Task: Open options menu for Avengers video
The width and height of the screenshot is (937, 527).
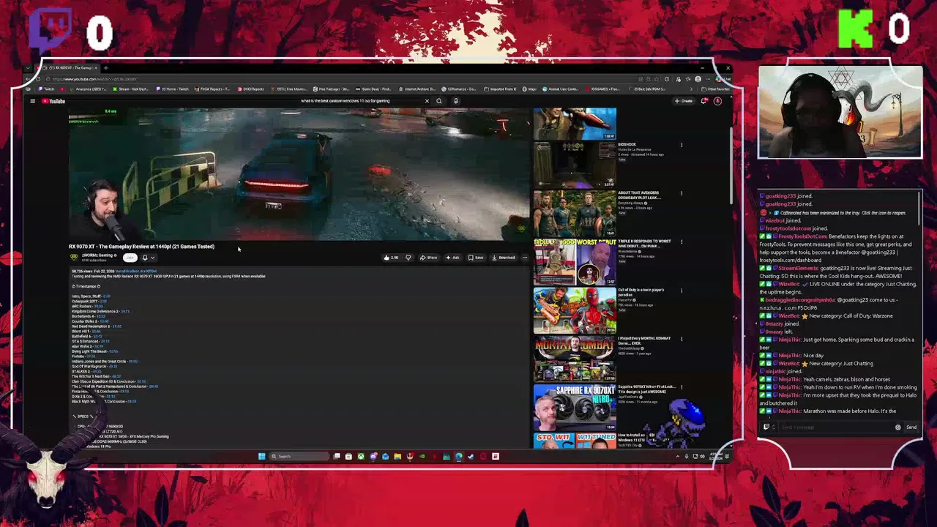Action: (x=682, y=194)
